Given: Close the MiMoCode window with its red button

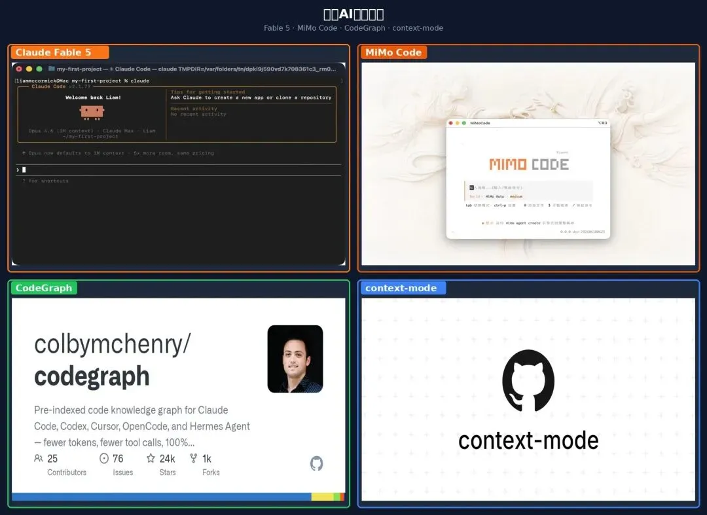Looking at the screenshot, I should 451,123.
